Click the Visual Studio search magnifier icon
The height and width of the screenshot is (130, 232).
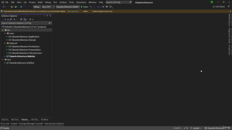[130, 2]
